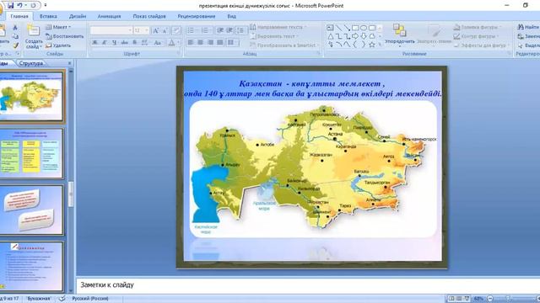Open the font name combo box
The height and width of the screenshot is (303, 540).
click(111, 30)
